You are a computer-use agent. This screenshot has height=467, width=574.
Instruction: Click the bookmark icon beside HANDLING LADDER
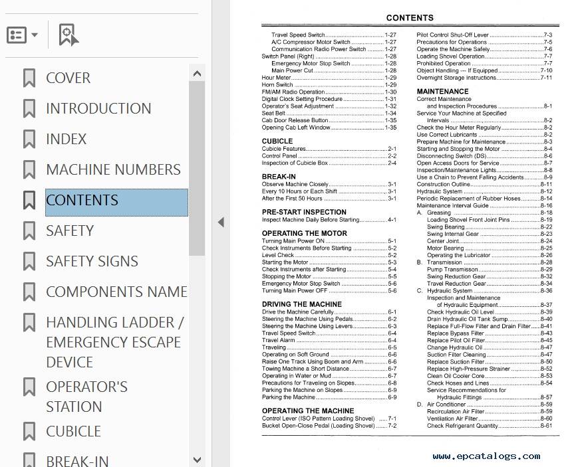tap(29, 322)
